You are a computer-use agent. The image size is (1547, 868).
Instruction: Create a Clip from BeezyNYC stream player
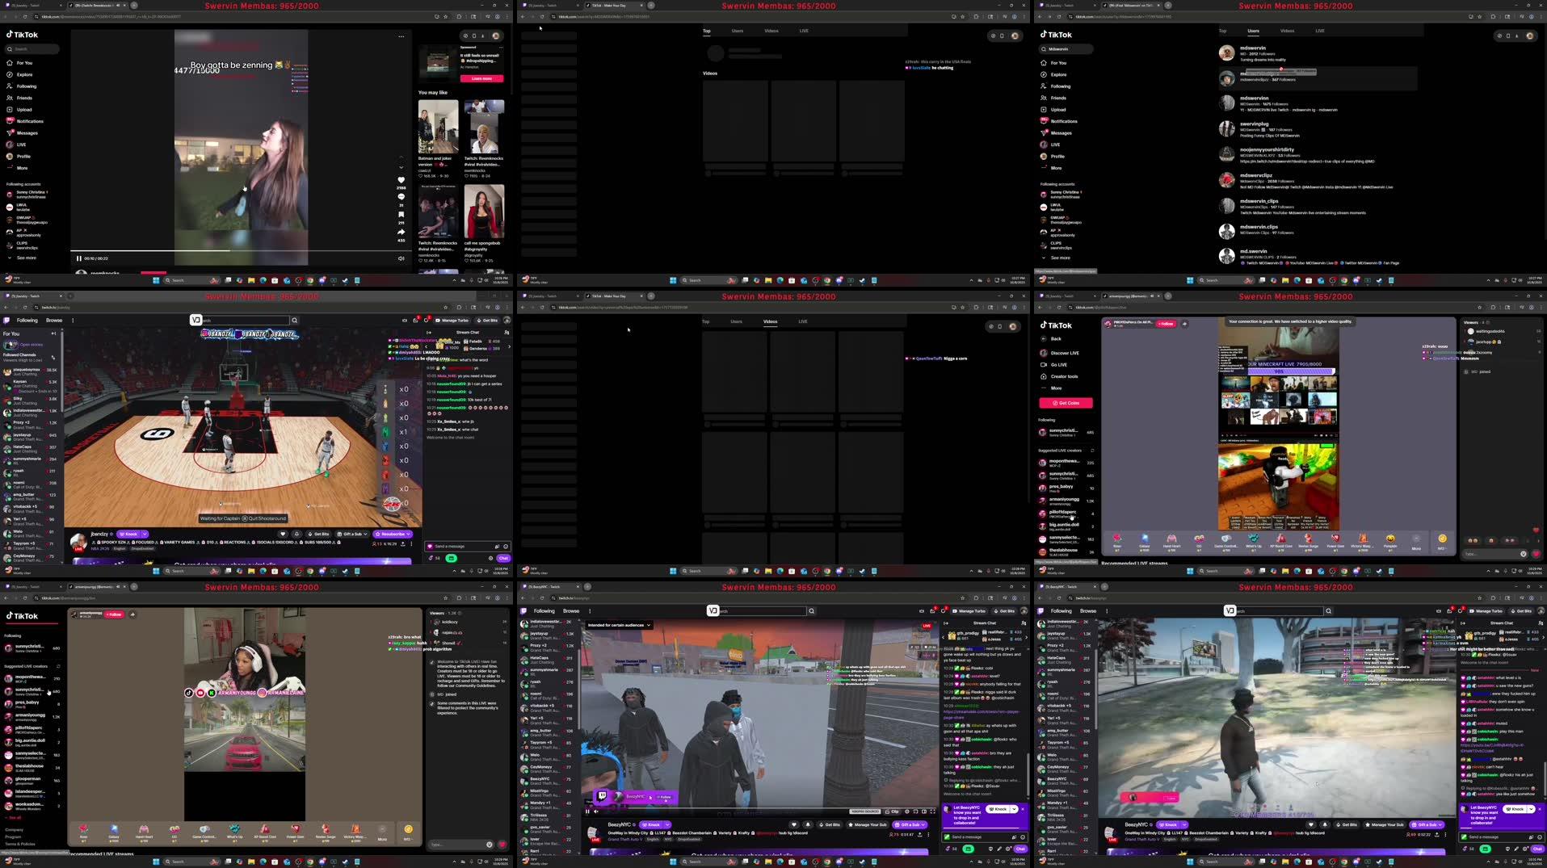[892, 811]
